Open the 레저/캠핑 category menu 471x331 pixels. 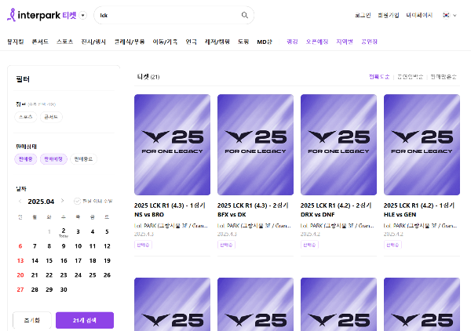[217, 42]
